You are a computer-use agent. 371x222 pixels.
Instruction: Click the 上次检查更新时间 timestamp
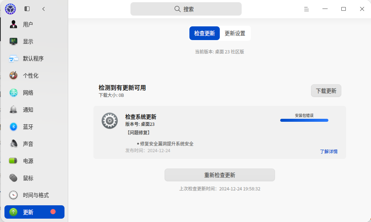click(220, 189)
